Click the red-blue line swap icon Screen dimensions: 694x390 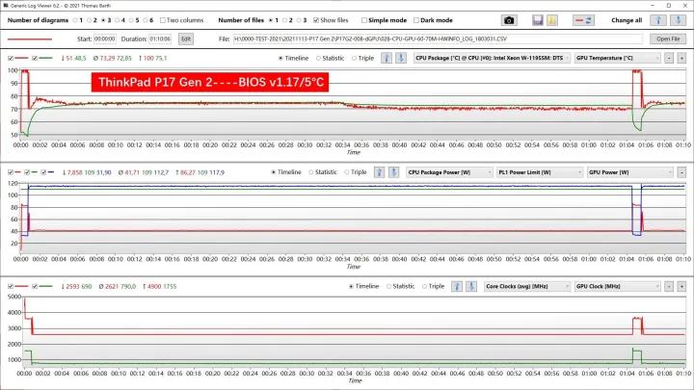coord(583,19)
